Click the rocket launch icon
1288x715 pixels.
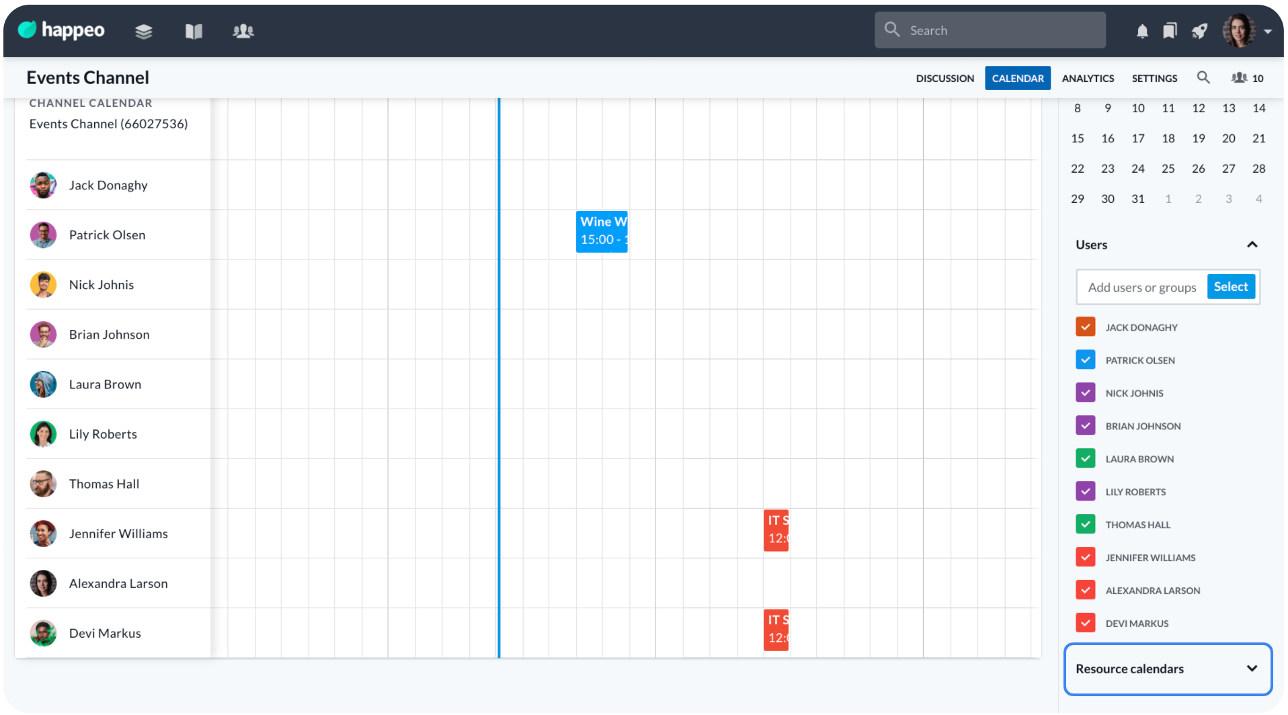click(x=1199, y=31)
